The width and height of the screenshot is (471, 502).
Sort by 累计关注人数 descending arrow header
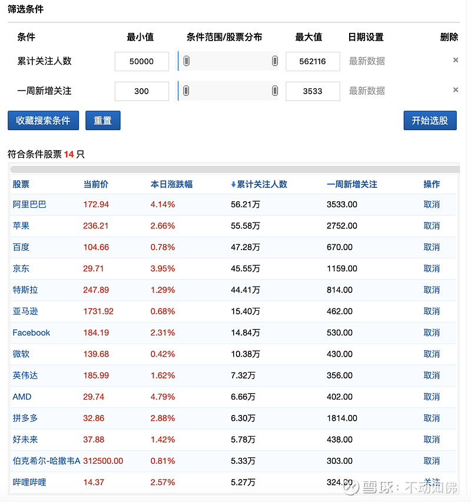(x=259, y=184)
